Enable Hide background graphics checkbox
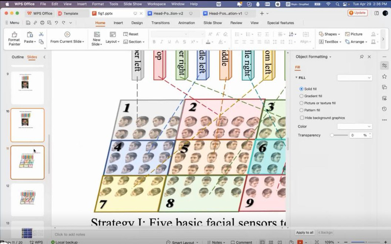Screen dimensions: 391x244 (301, 118)
